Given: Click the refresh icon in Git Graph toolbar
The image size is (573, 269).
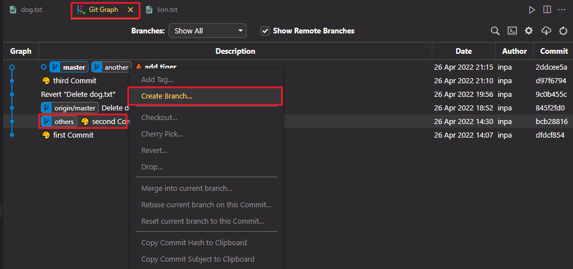Looking at the screenshot, I should point(563,31).
